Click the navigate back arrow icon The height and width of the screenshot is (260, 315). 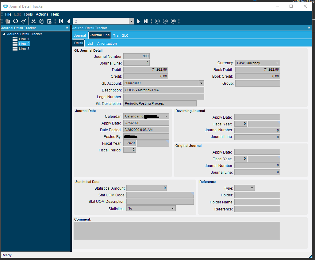coord(157,21)
